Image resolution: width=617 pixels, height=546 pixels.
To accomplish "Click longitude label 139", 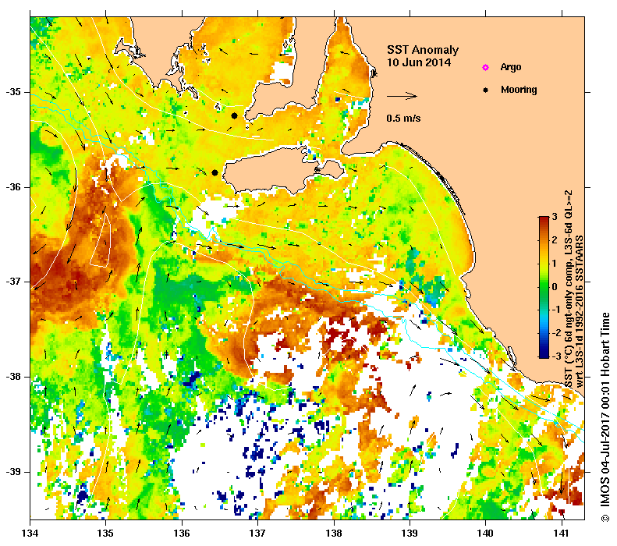I will (410, 534).
